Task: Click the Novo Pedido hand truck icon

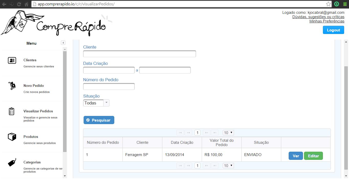Action: (x=12, y=86)
